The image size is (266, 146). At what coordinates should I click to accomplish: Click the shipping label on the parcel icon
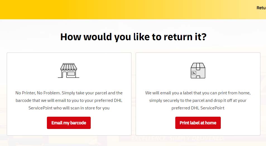[x=194, y=73]
